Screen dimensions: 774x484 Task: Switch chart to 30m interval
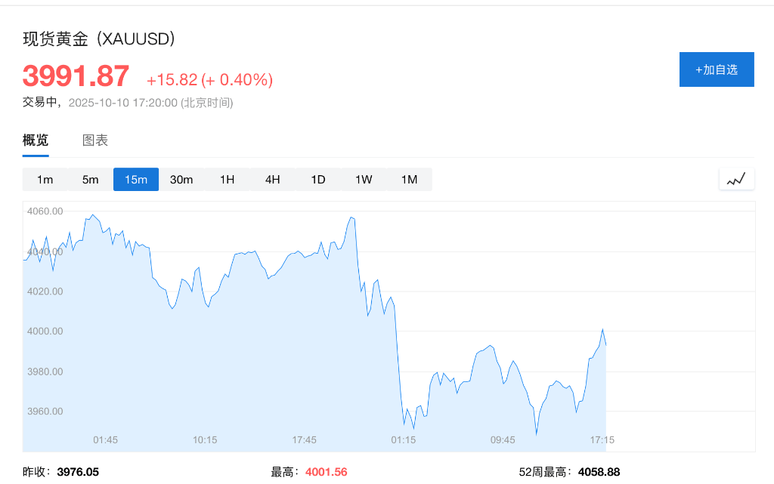click(x=181, y=180)
